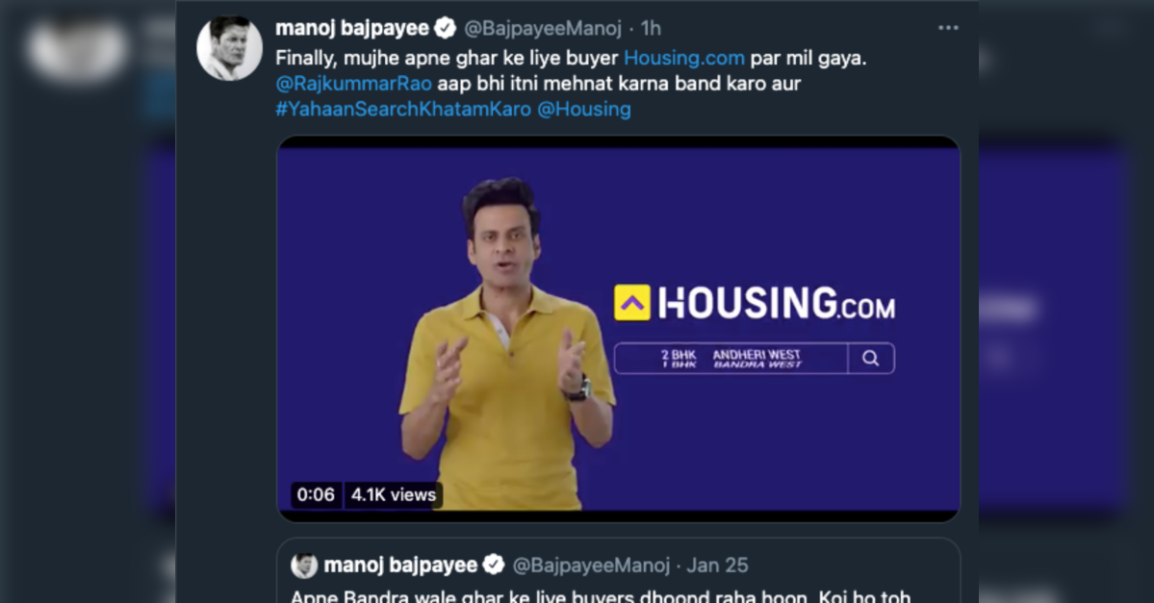The width and height of the screenshot is (1154, 603).
Task: Open the tweet's three-dot more options menu
Action: tap(948, 28)
